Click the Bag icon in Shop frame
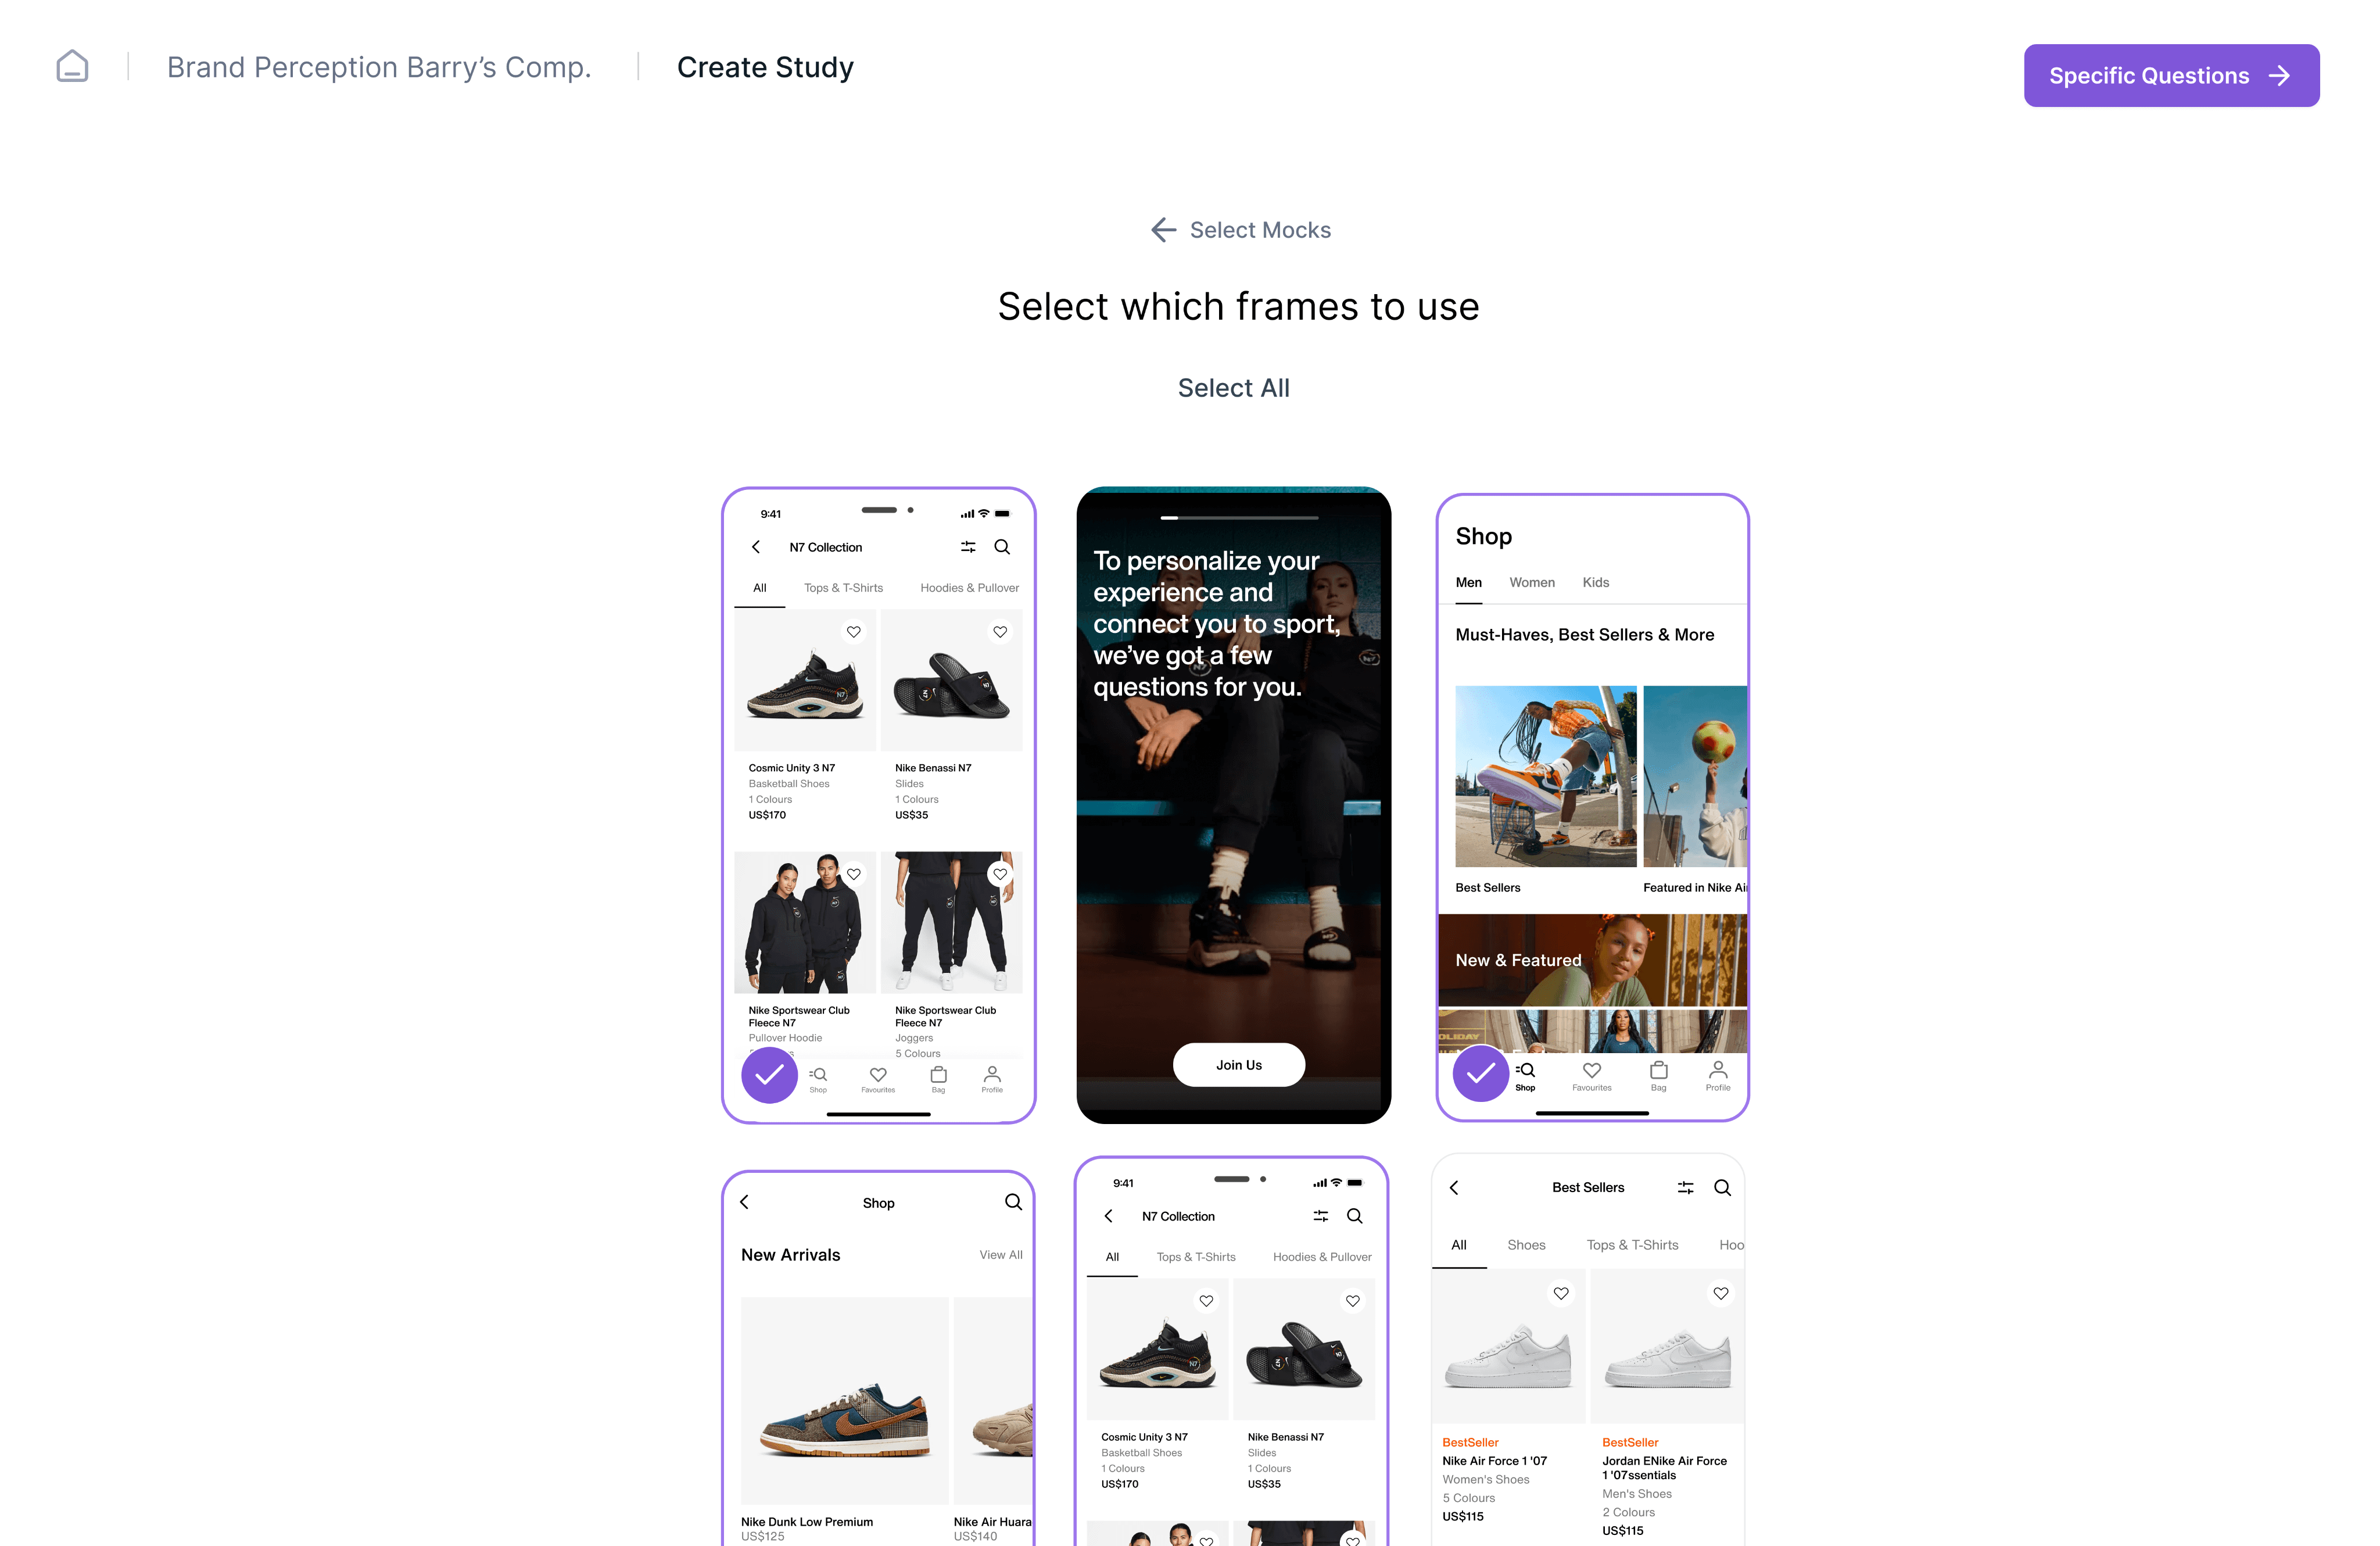2380x1546 pixels. tap(1658, 1075)
